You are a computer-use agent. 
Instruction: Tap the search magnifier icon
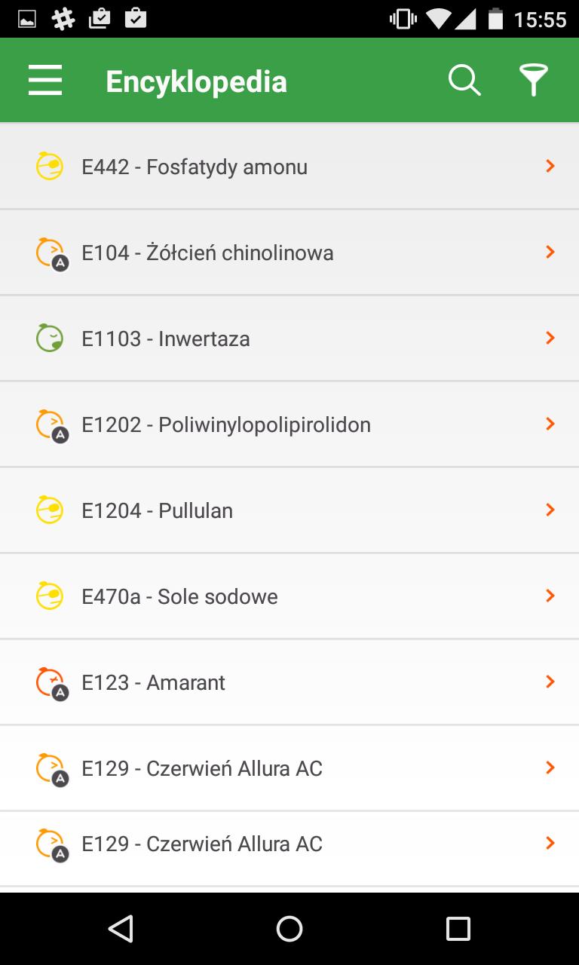point(464,80)
